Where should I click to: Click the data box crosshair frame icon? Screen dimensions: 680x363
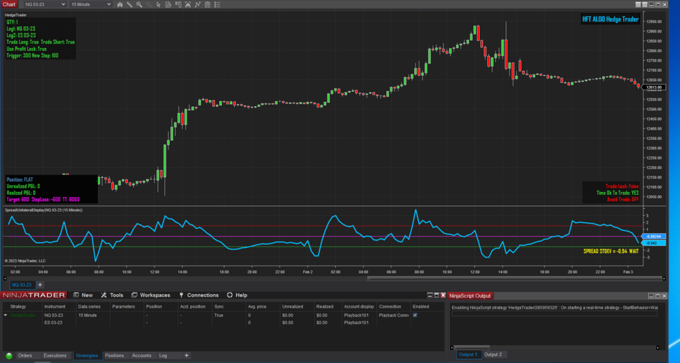[x=188, y=4]
